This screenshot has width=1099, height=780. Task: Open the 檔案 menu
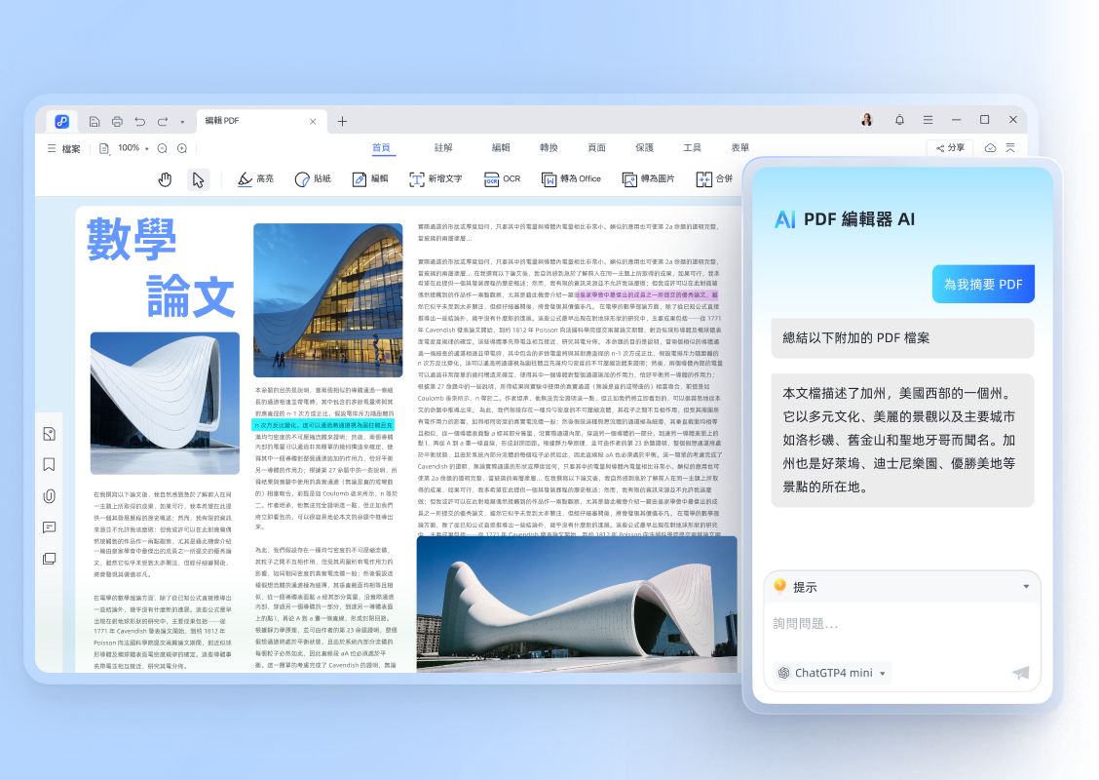(x=63, y=149)
